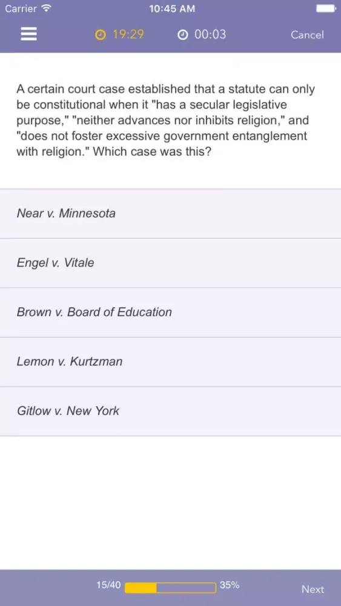Tap the white elapsed time clock icon
Screen dimensions: 341x606
pyautogui.click(x=182, y=35)
